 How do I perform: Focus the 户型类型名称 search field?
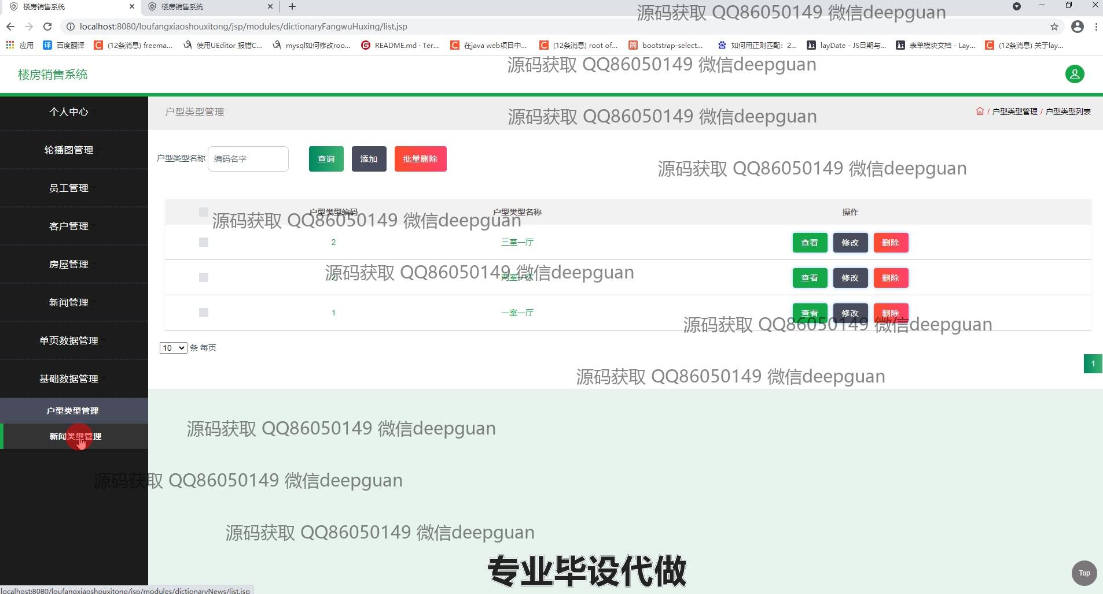(x=248, y=159)
